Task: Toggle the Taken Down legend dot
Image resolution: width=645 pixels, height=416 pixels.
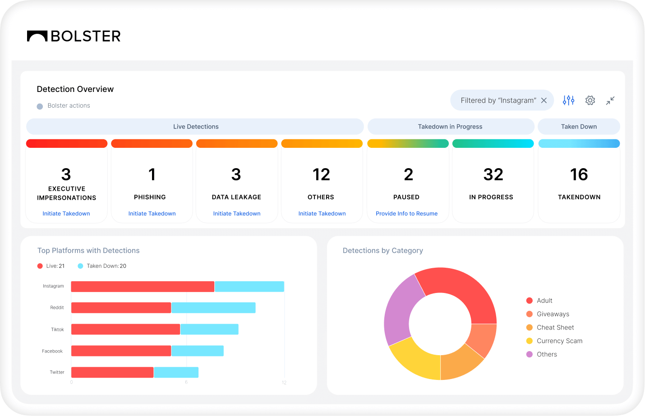Action: click(x=81, y=266)
